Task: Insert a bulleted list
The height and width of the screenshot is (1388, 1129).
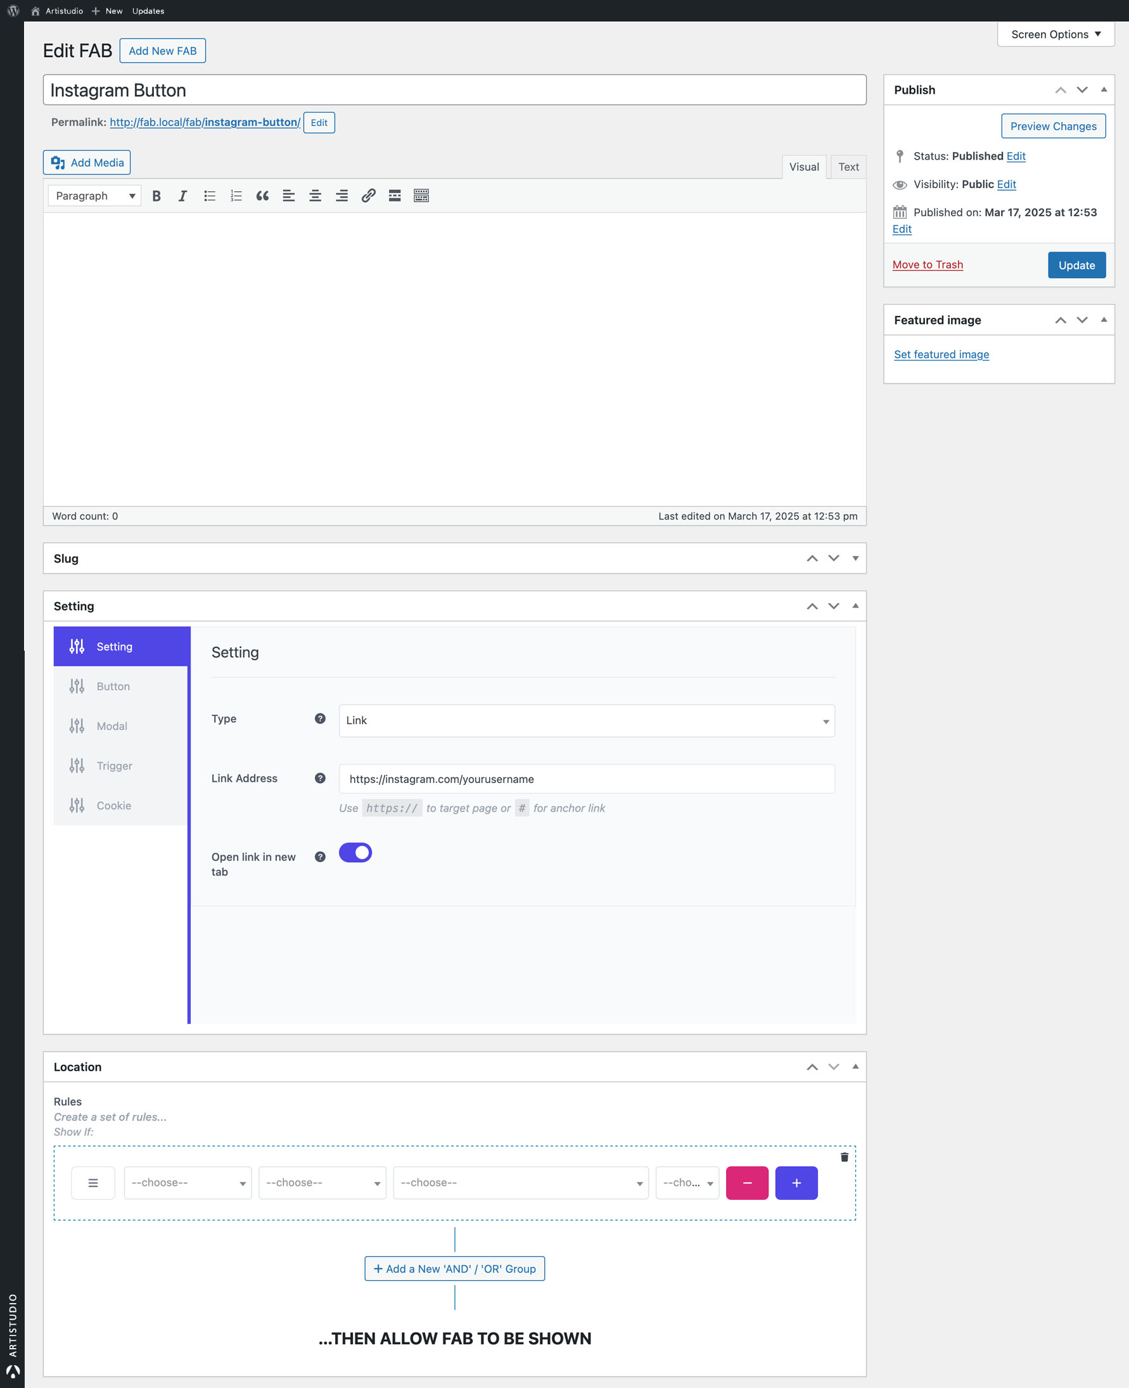Action: [x=210, y=196]
